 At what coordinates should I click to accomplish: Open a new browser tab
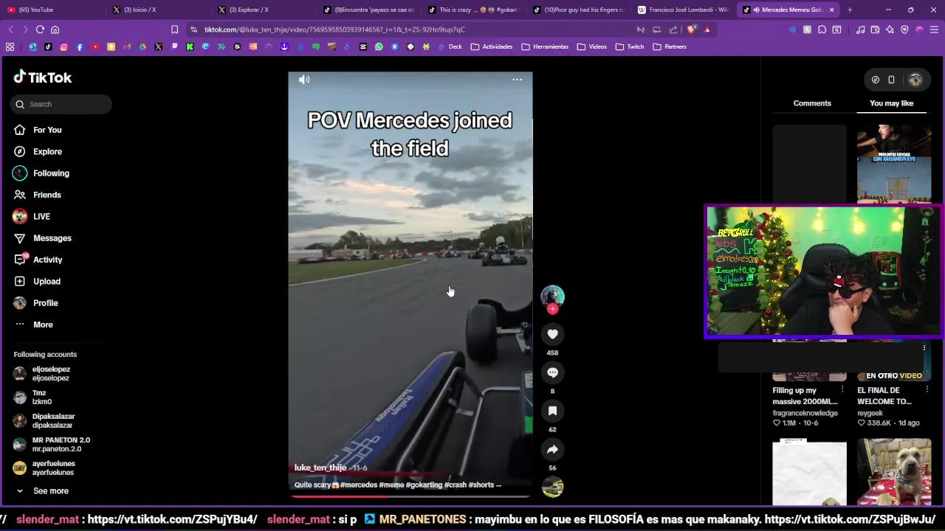[x=850, y=10]
